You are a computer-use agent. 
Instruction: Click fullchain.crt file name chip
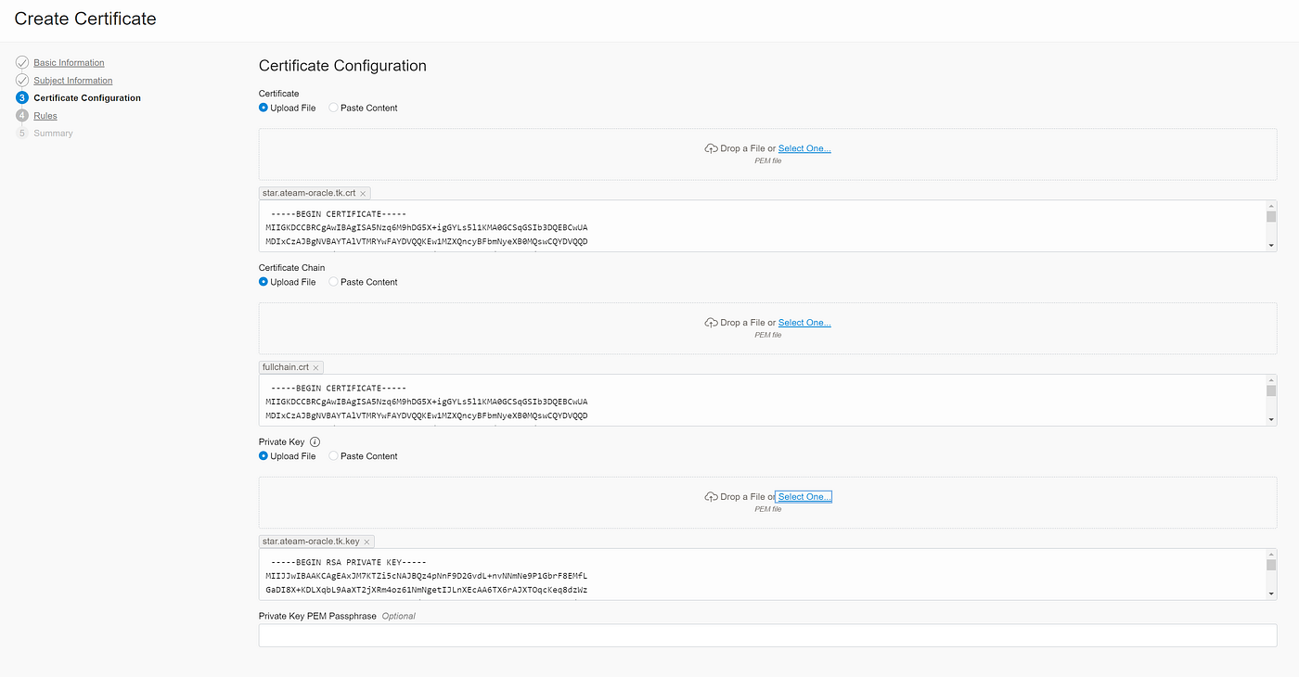pyautogui.click(x=285, y=367)
